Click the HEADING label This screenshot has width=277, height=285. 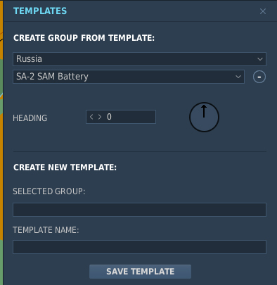point(30,118)
